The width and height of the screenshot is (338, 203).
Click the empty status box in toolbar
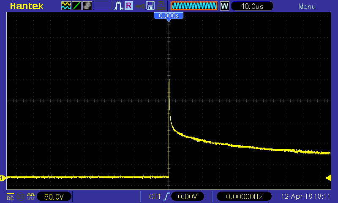(103, 6)
